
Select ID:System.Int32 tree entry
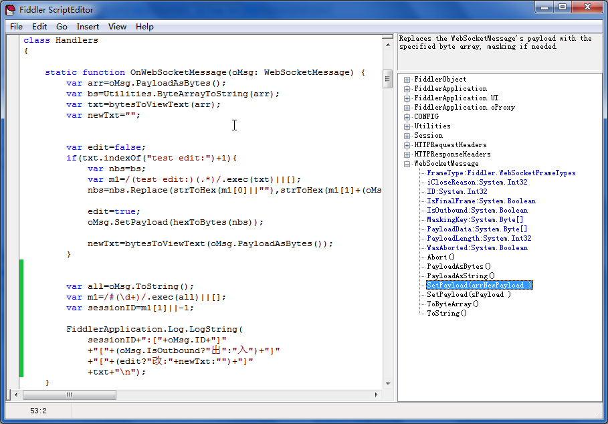(x=457, y=191)
